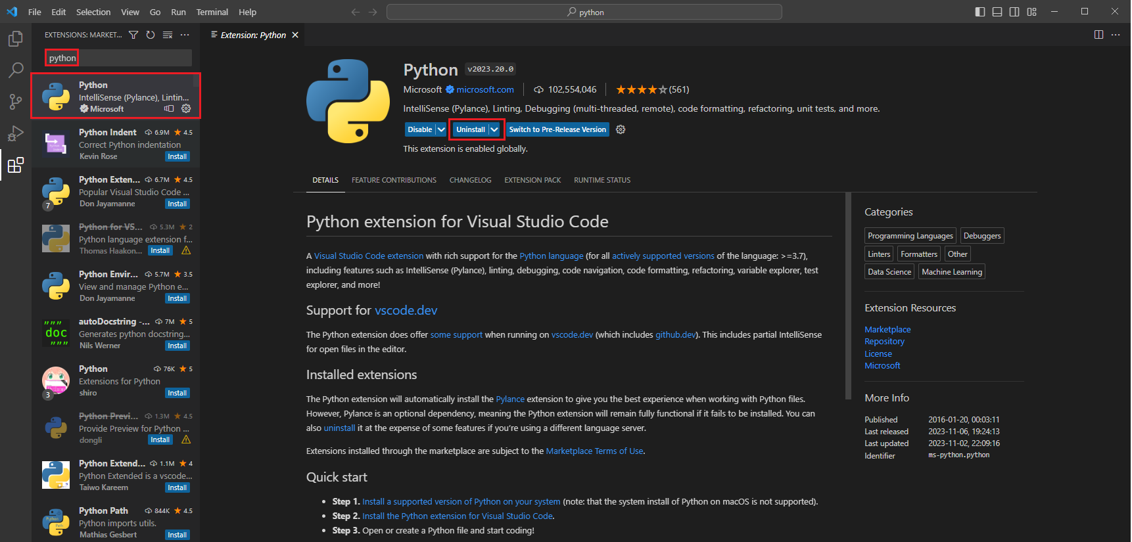Toggle bottom panel layout icon
The height and width of the screenshot is (542, 1132).
(997, 12)
